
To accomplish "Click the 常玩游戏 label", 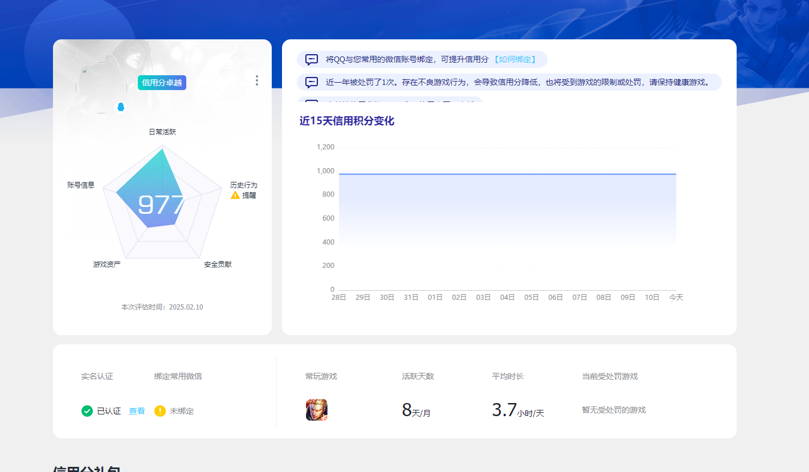I will click(x=321, y=376).
